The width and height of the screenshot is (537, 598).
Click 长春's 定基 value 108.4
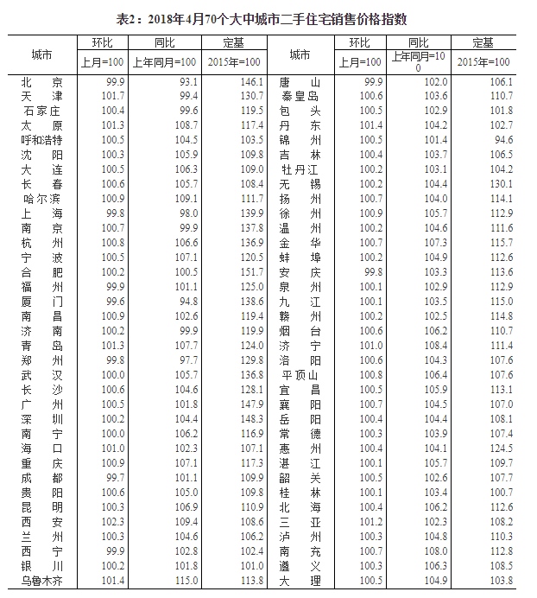pyautogui.click(x=252, y=184)
